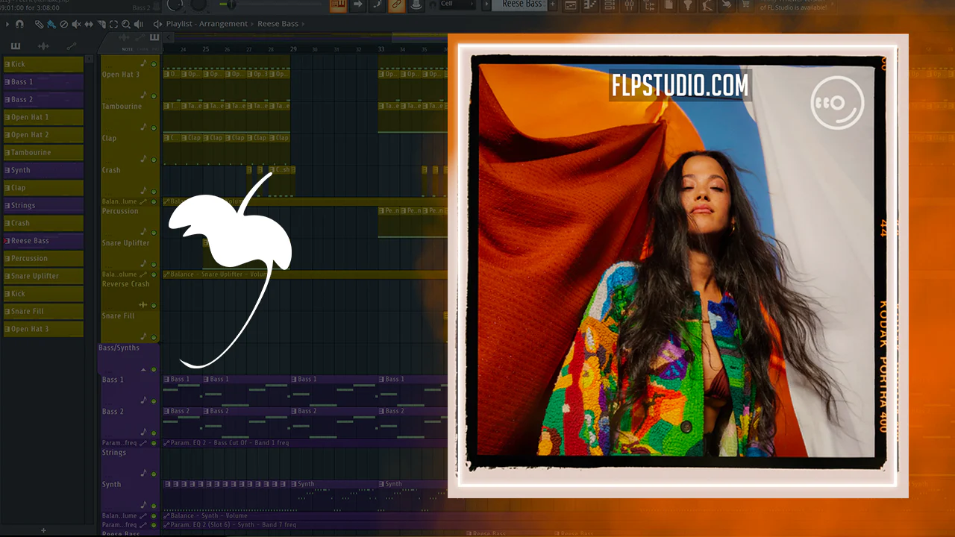Select Strings in the picker list
This screenshot has height=537, width=955.
pyautogui.click(x=43, y=206)
